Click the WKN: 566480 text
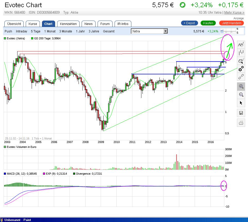 [15, 13]
